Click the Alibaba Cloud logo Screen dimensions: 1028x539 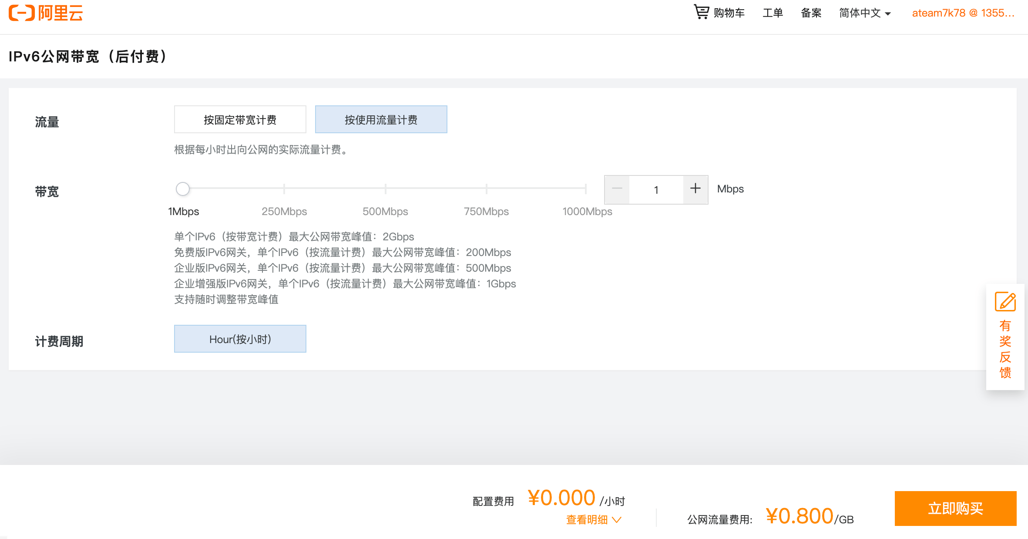pyautogui.click(x=46, y=13)
